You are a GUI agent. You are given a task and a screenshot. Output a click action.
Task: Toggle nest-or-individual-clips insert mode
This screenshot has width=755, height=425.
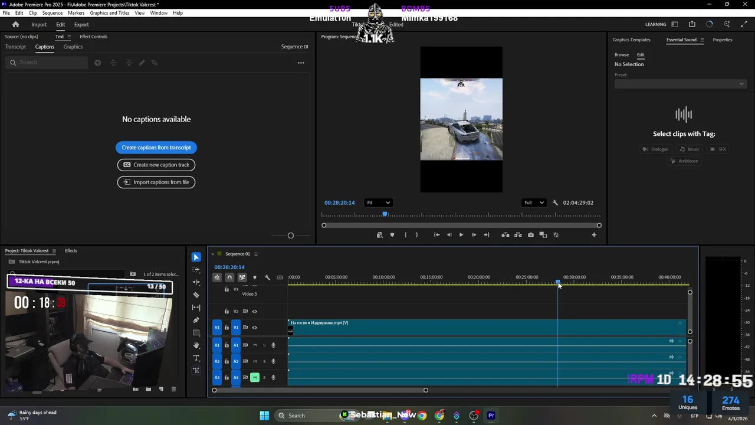pyautogui.click(x=217, y=277)
